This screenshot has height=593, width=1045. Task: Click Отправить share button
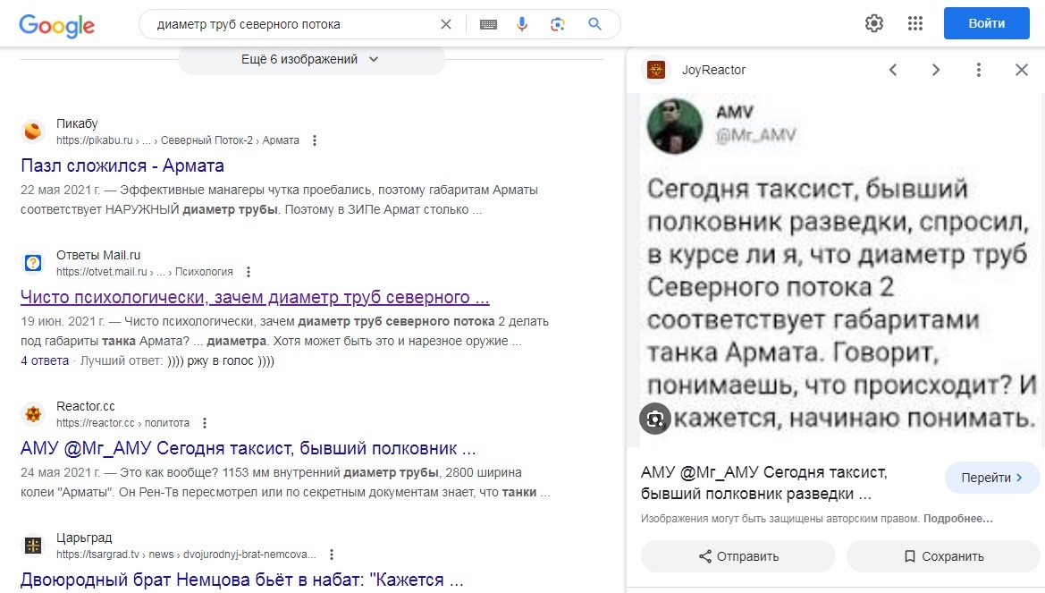737,556
